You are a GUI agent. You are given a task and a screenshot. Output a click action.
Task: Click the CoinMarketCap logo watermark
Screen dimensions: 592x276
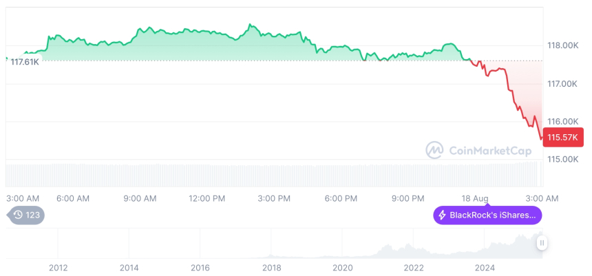434,150
